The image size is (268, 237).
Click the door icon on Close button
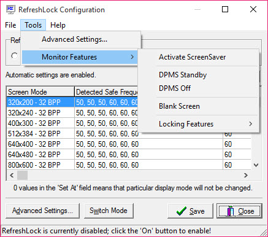pos(231,211)
